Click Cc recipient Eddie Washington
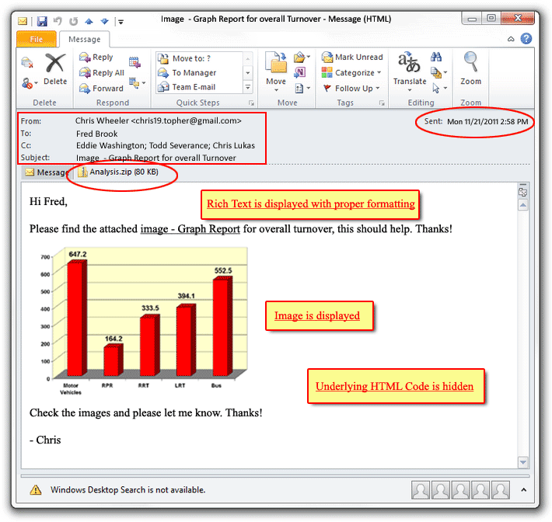 point(110,145)
